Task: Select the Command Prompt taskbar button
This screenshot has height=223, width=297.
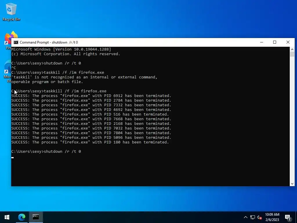Action: [x=36, y=217]
